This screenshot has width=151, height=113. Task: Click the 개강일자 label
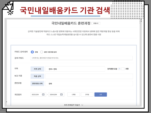point(18,95)
